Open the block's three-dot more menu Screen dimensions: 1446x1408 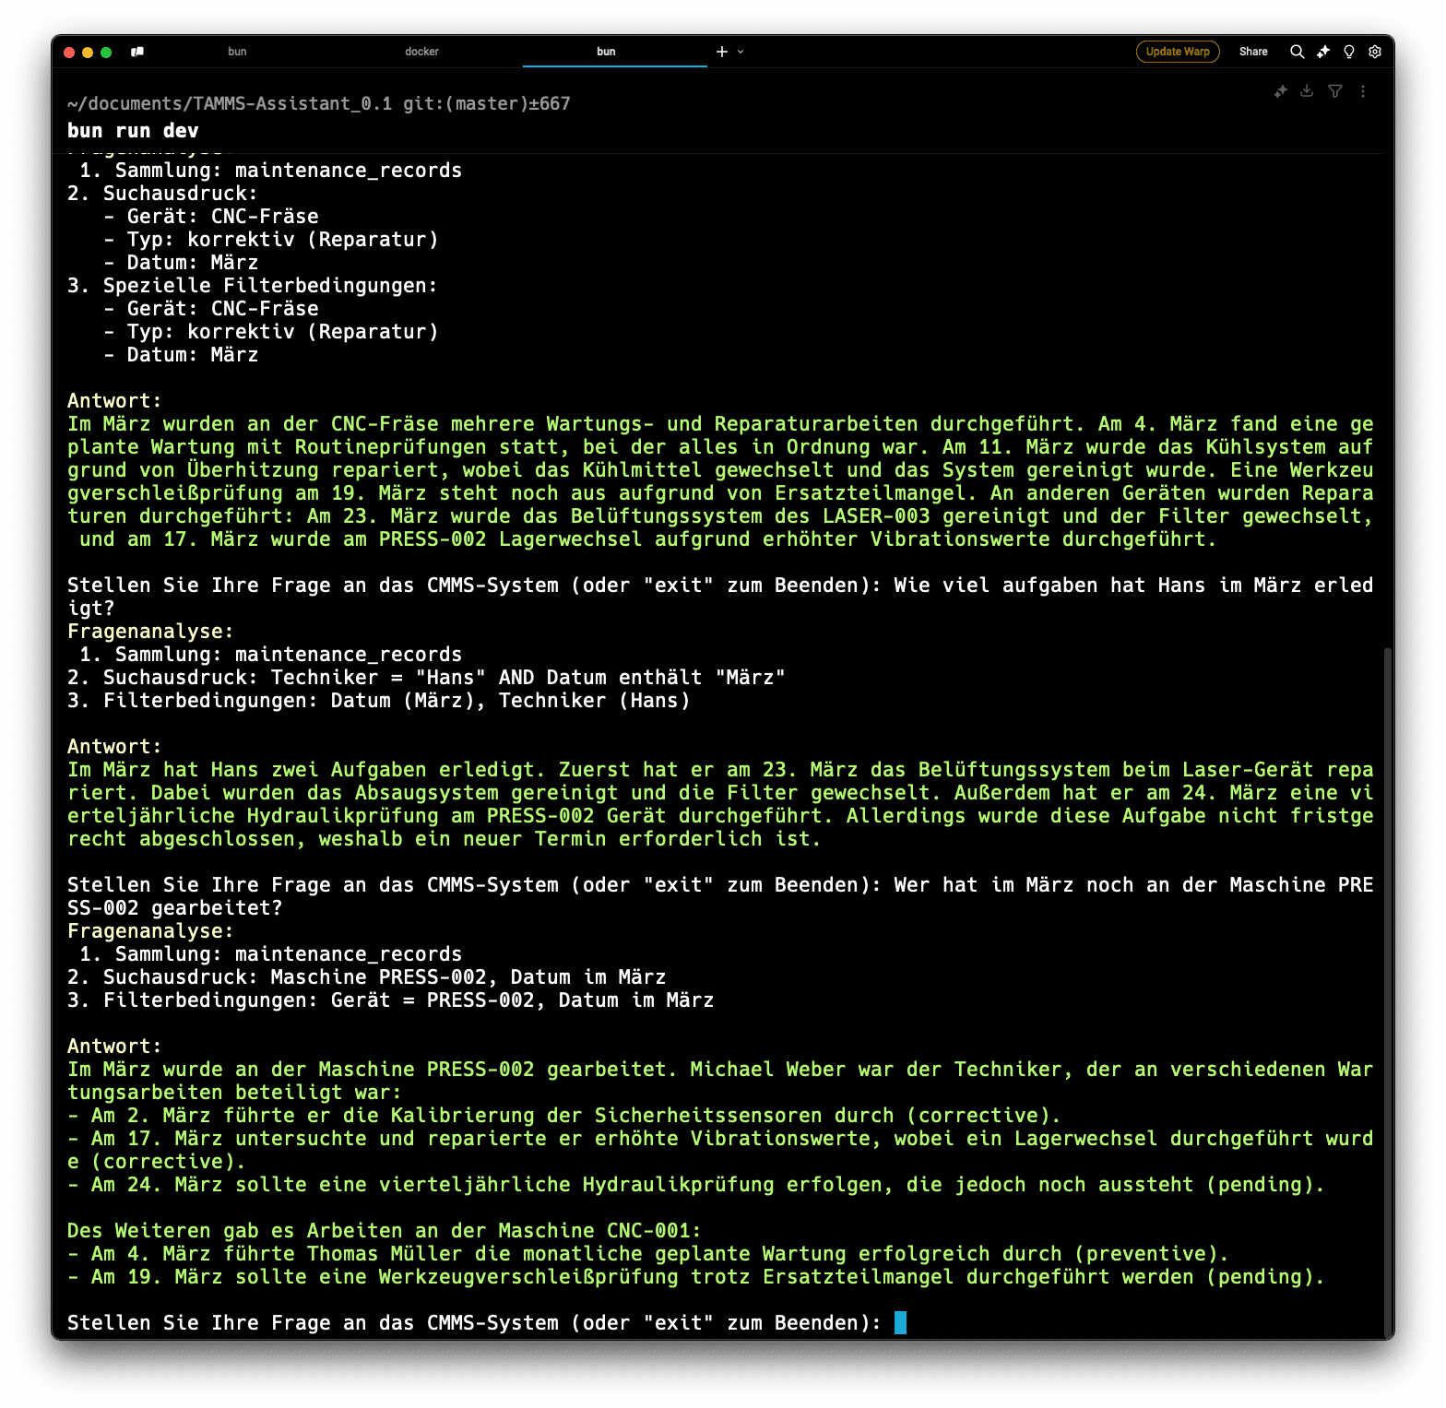click(x=1363, y=91)
